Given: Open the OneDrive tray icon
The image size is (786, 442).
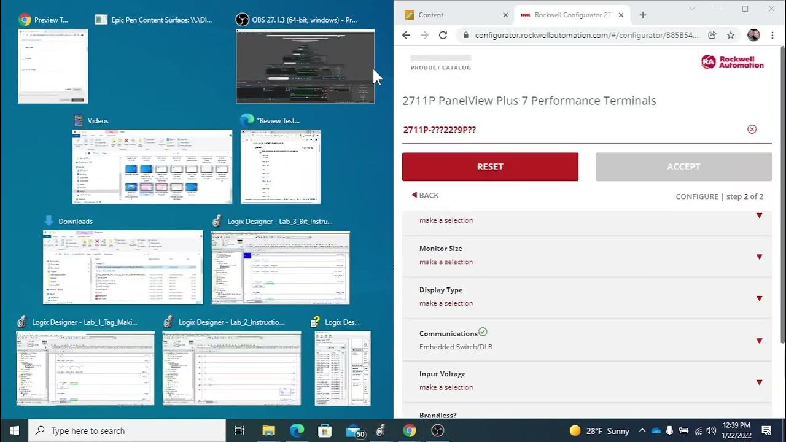Looking at the screenshot, I should (x=656, y=431).
